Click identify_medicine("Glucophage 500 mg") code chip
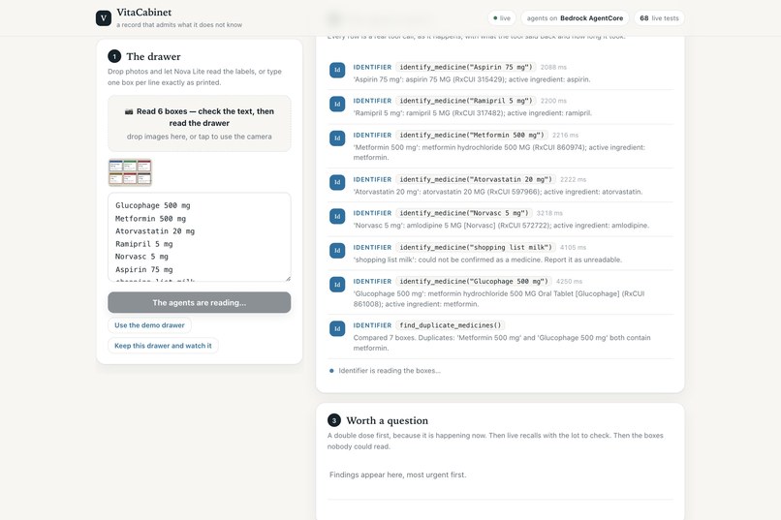 (474, 281)
